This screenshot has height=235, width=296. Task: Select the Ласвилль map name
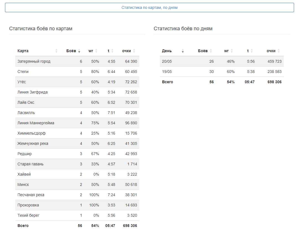(26, 113)
